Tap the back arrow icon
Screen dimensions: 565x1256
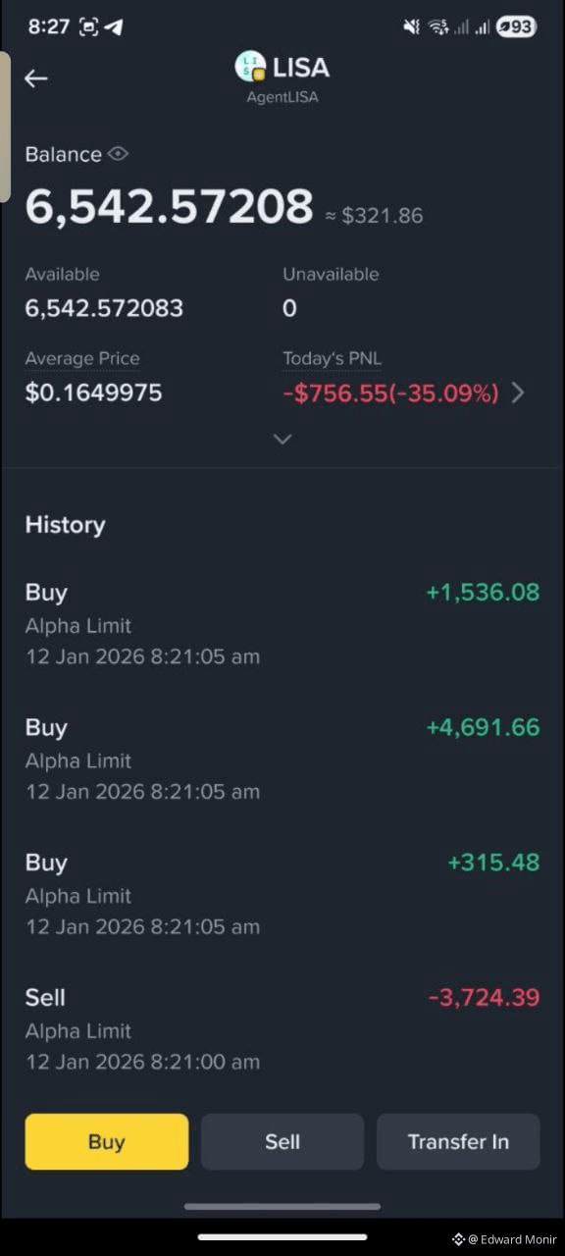[x=36, y=78]
